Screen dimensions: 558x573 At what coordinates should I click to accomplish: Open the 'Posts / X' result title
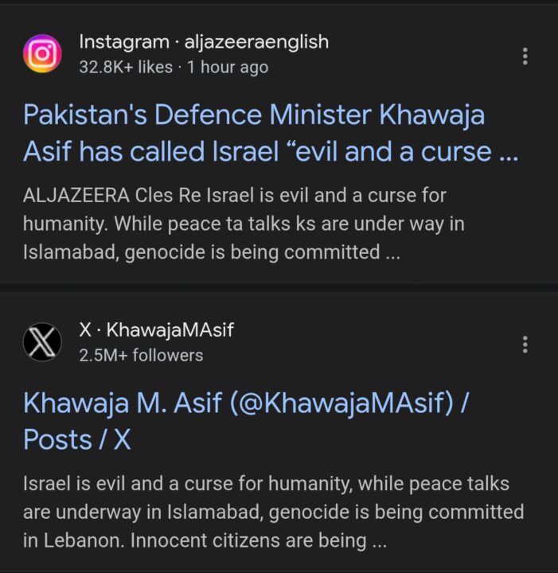[x=77, y=439]
